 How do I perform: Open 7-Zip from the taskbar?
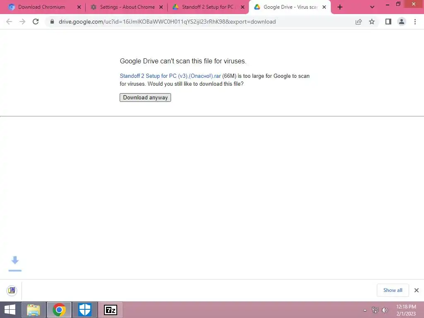coord(110,310)
